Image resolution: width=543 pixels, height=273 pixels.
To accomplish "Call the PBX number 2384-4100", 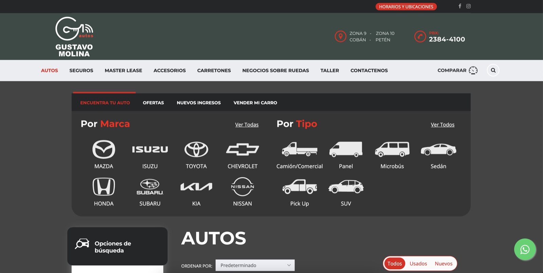I will tap(447, 39).
